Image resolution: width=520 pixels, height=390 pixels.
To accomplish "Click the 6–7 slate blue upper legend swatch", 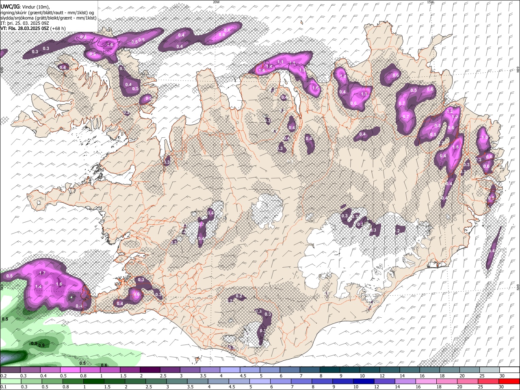I will coord(290,370).
